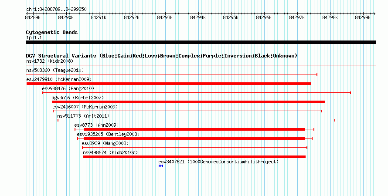Open variant label esv1935205 (Bentley2008)
The width and height of the screenshot is (388, 196).
108,134
